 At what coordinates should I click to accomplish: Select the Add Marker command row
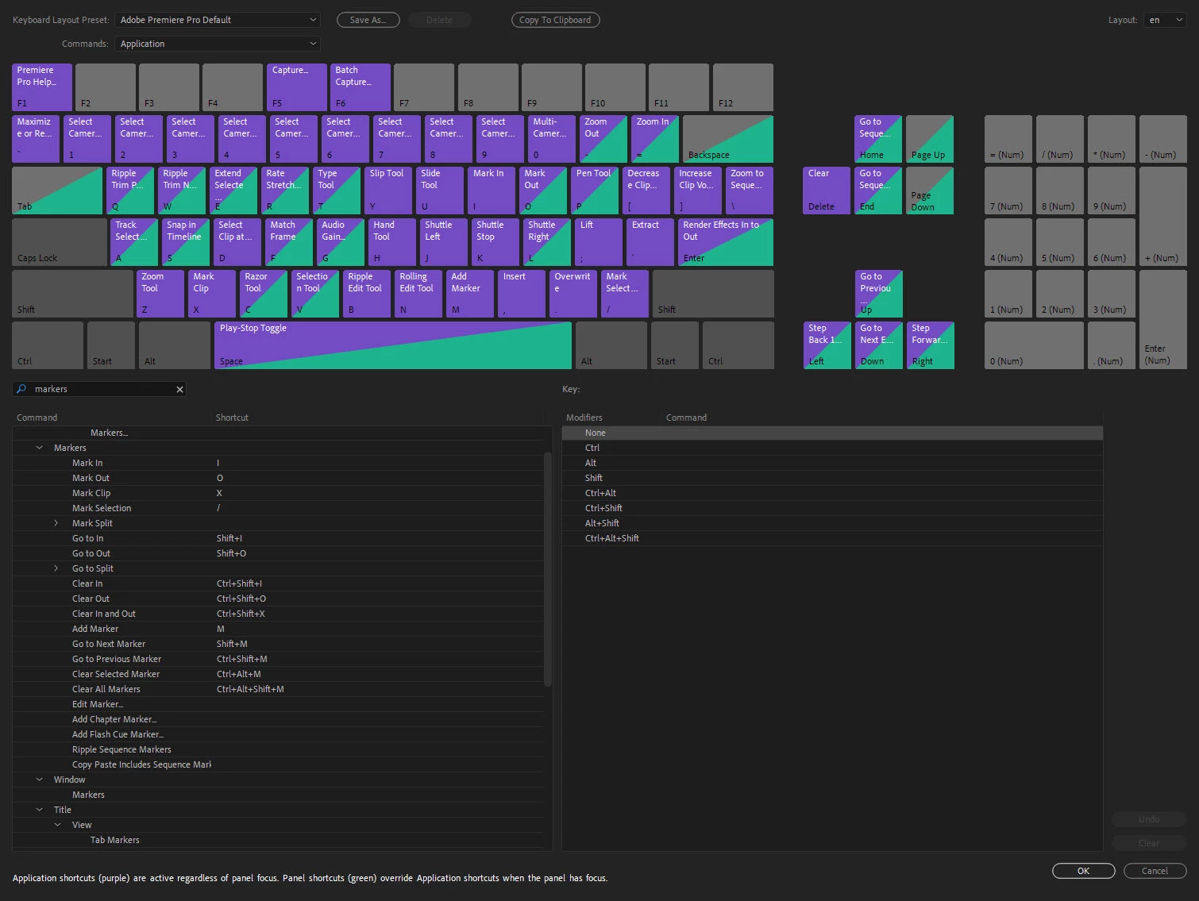point(278,629)
